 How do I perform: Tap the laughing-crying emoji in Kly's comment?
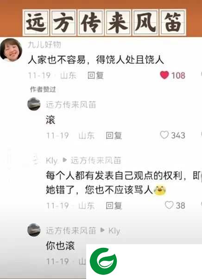(160, 190)
